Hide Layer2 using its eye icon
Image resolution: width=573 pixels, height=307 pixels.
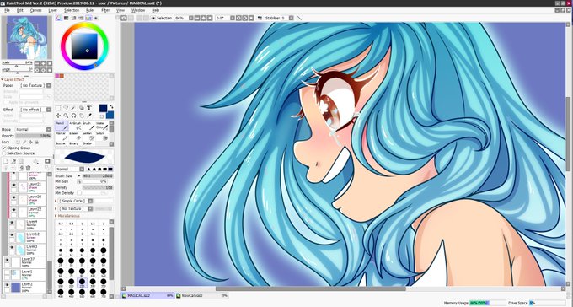pos(7,285)
